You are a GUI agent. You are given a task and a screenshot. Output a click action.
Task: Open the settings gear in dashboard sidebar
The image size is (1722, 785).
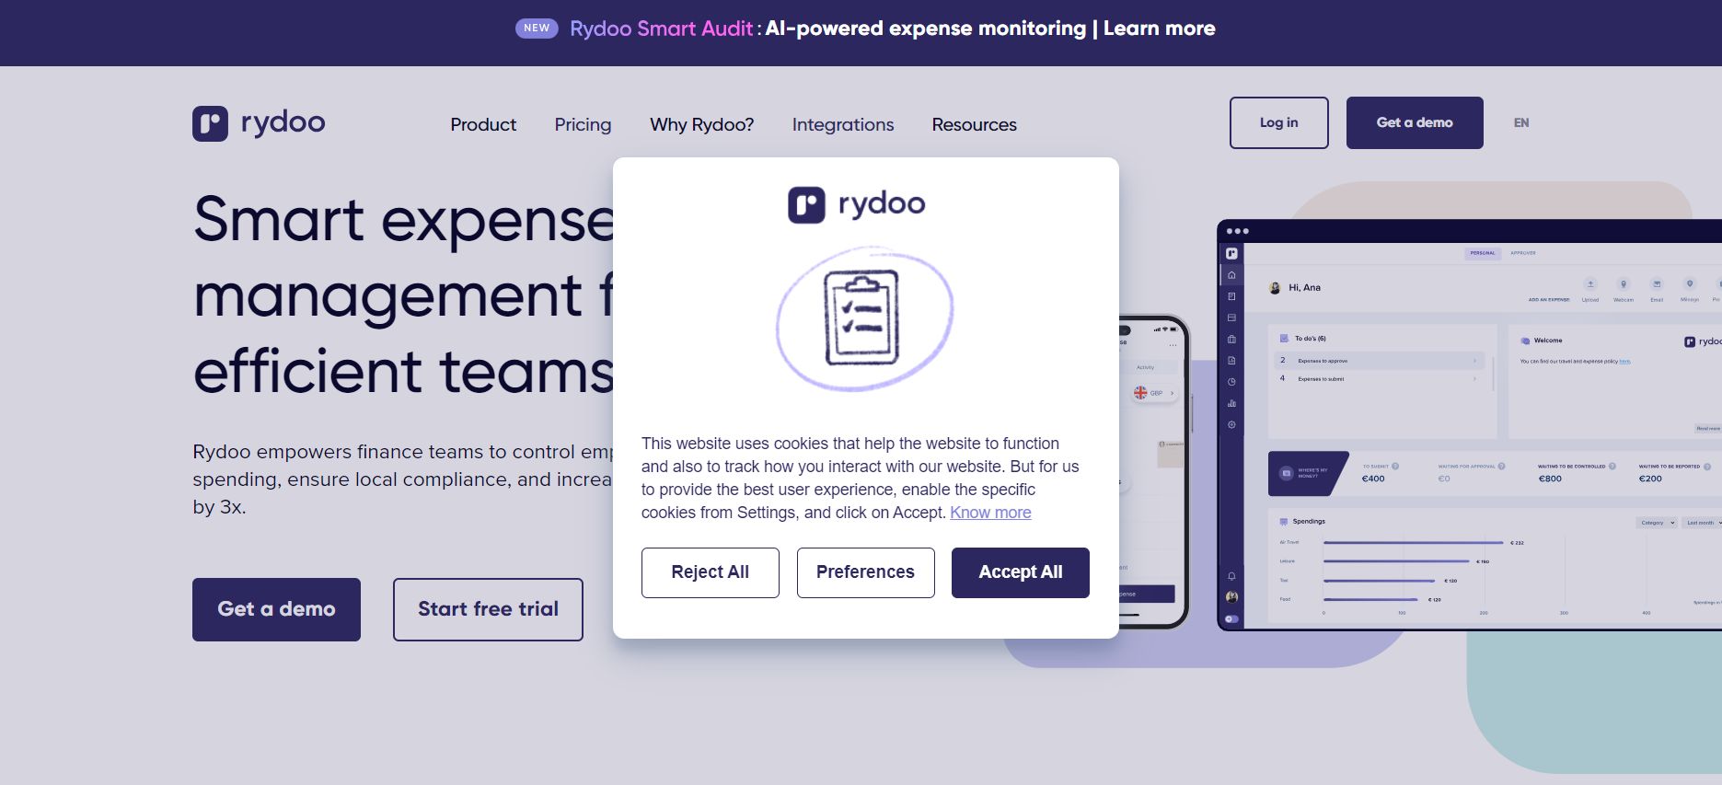[x=1231, y=425]
